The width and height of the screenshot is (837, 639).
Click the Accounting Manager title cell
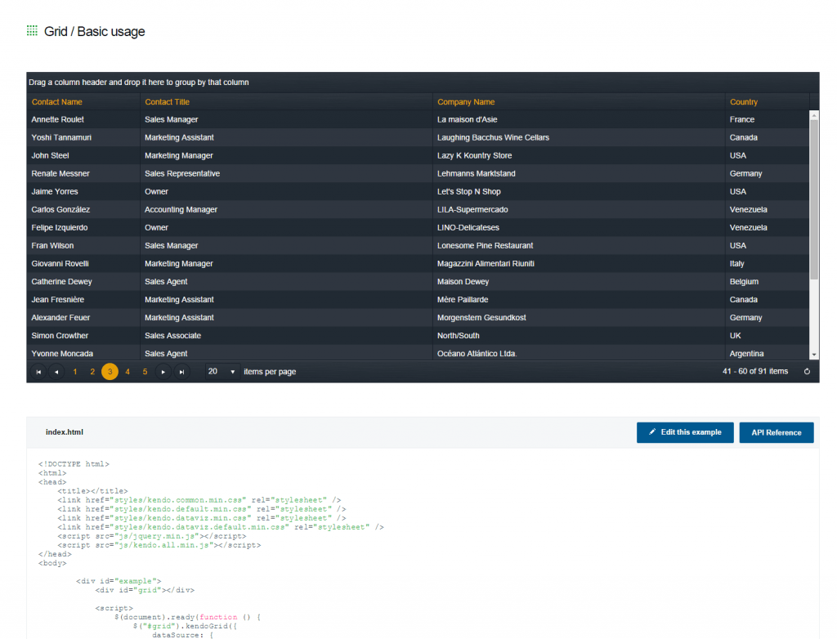(286, 210)
